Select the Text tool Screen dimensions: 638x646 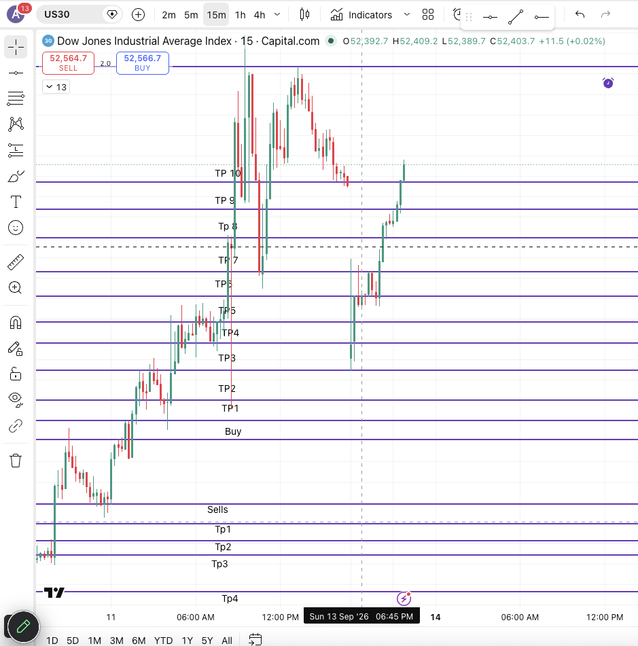coord(16,202)
